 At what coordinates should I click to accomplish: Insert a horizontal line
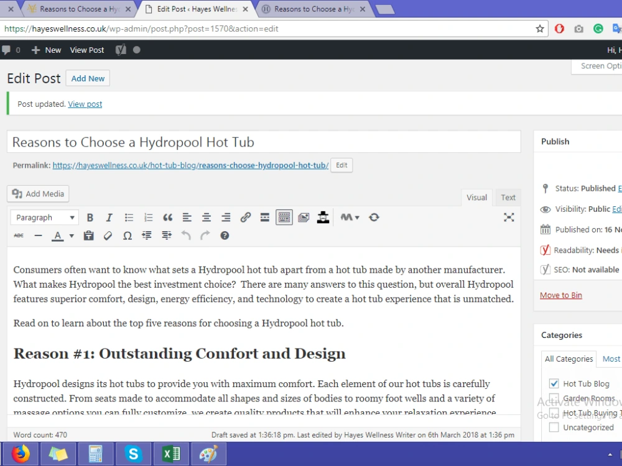coord(38,235)
